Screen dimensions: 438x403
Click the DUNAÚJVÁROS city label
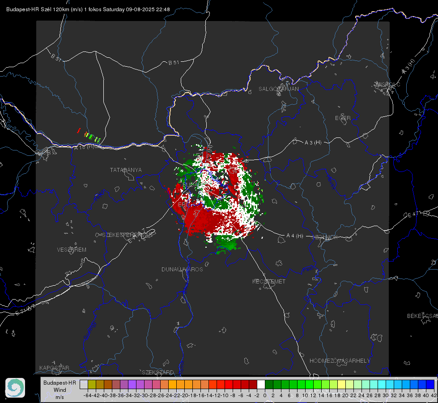coord(182,269)
